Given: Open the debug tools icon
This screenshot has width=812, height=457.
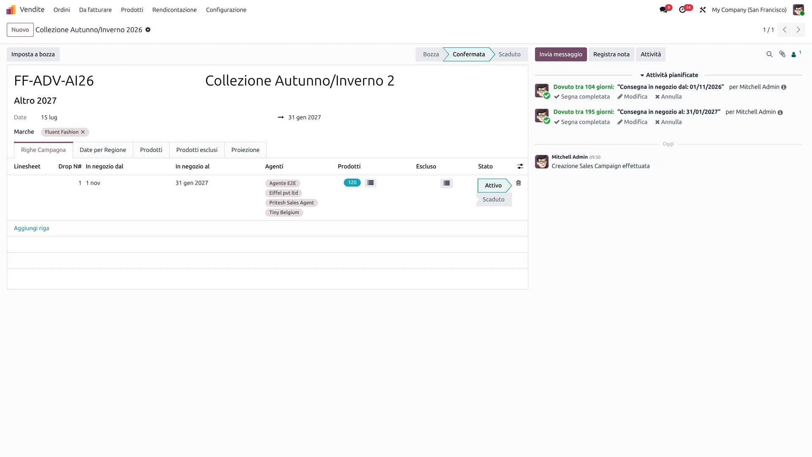Looking at the screenshot, I should pyautogui.click(x=702, y=10).
